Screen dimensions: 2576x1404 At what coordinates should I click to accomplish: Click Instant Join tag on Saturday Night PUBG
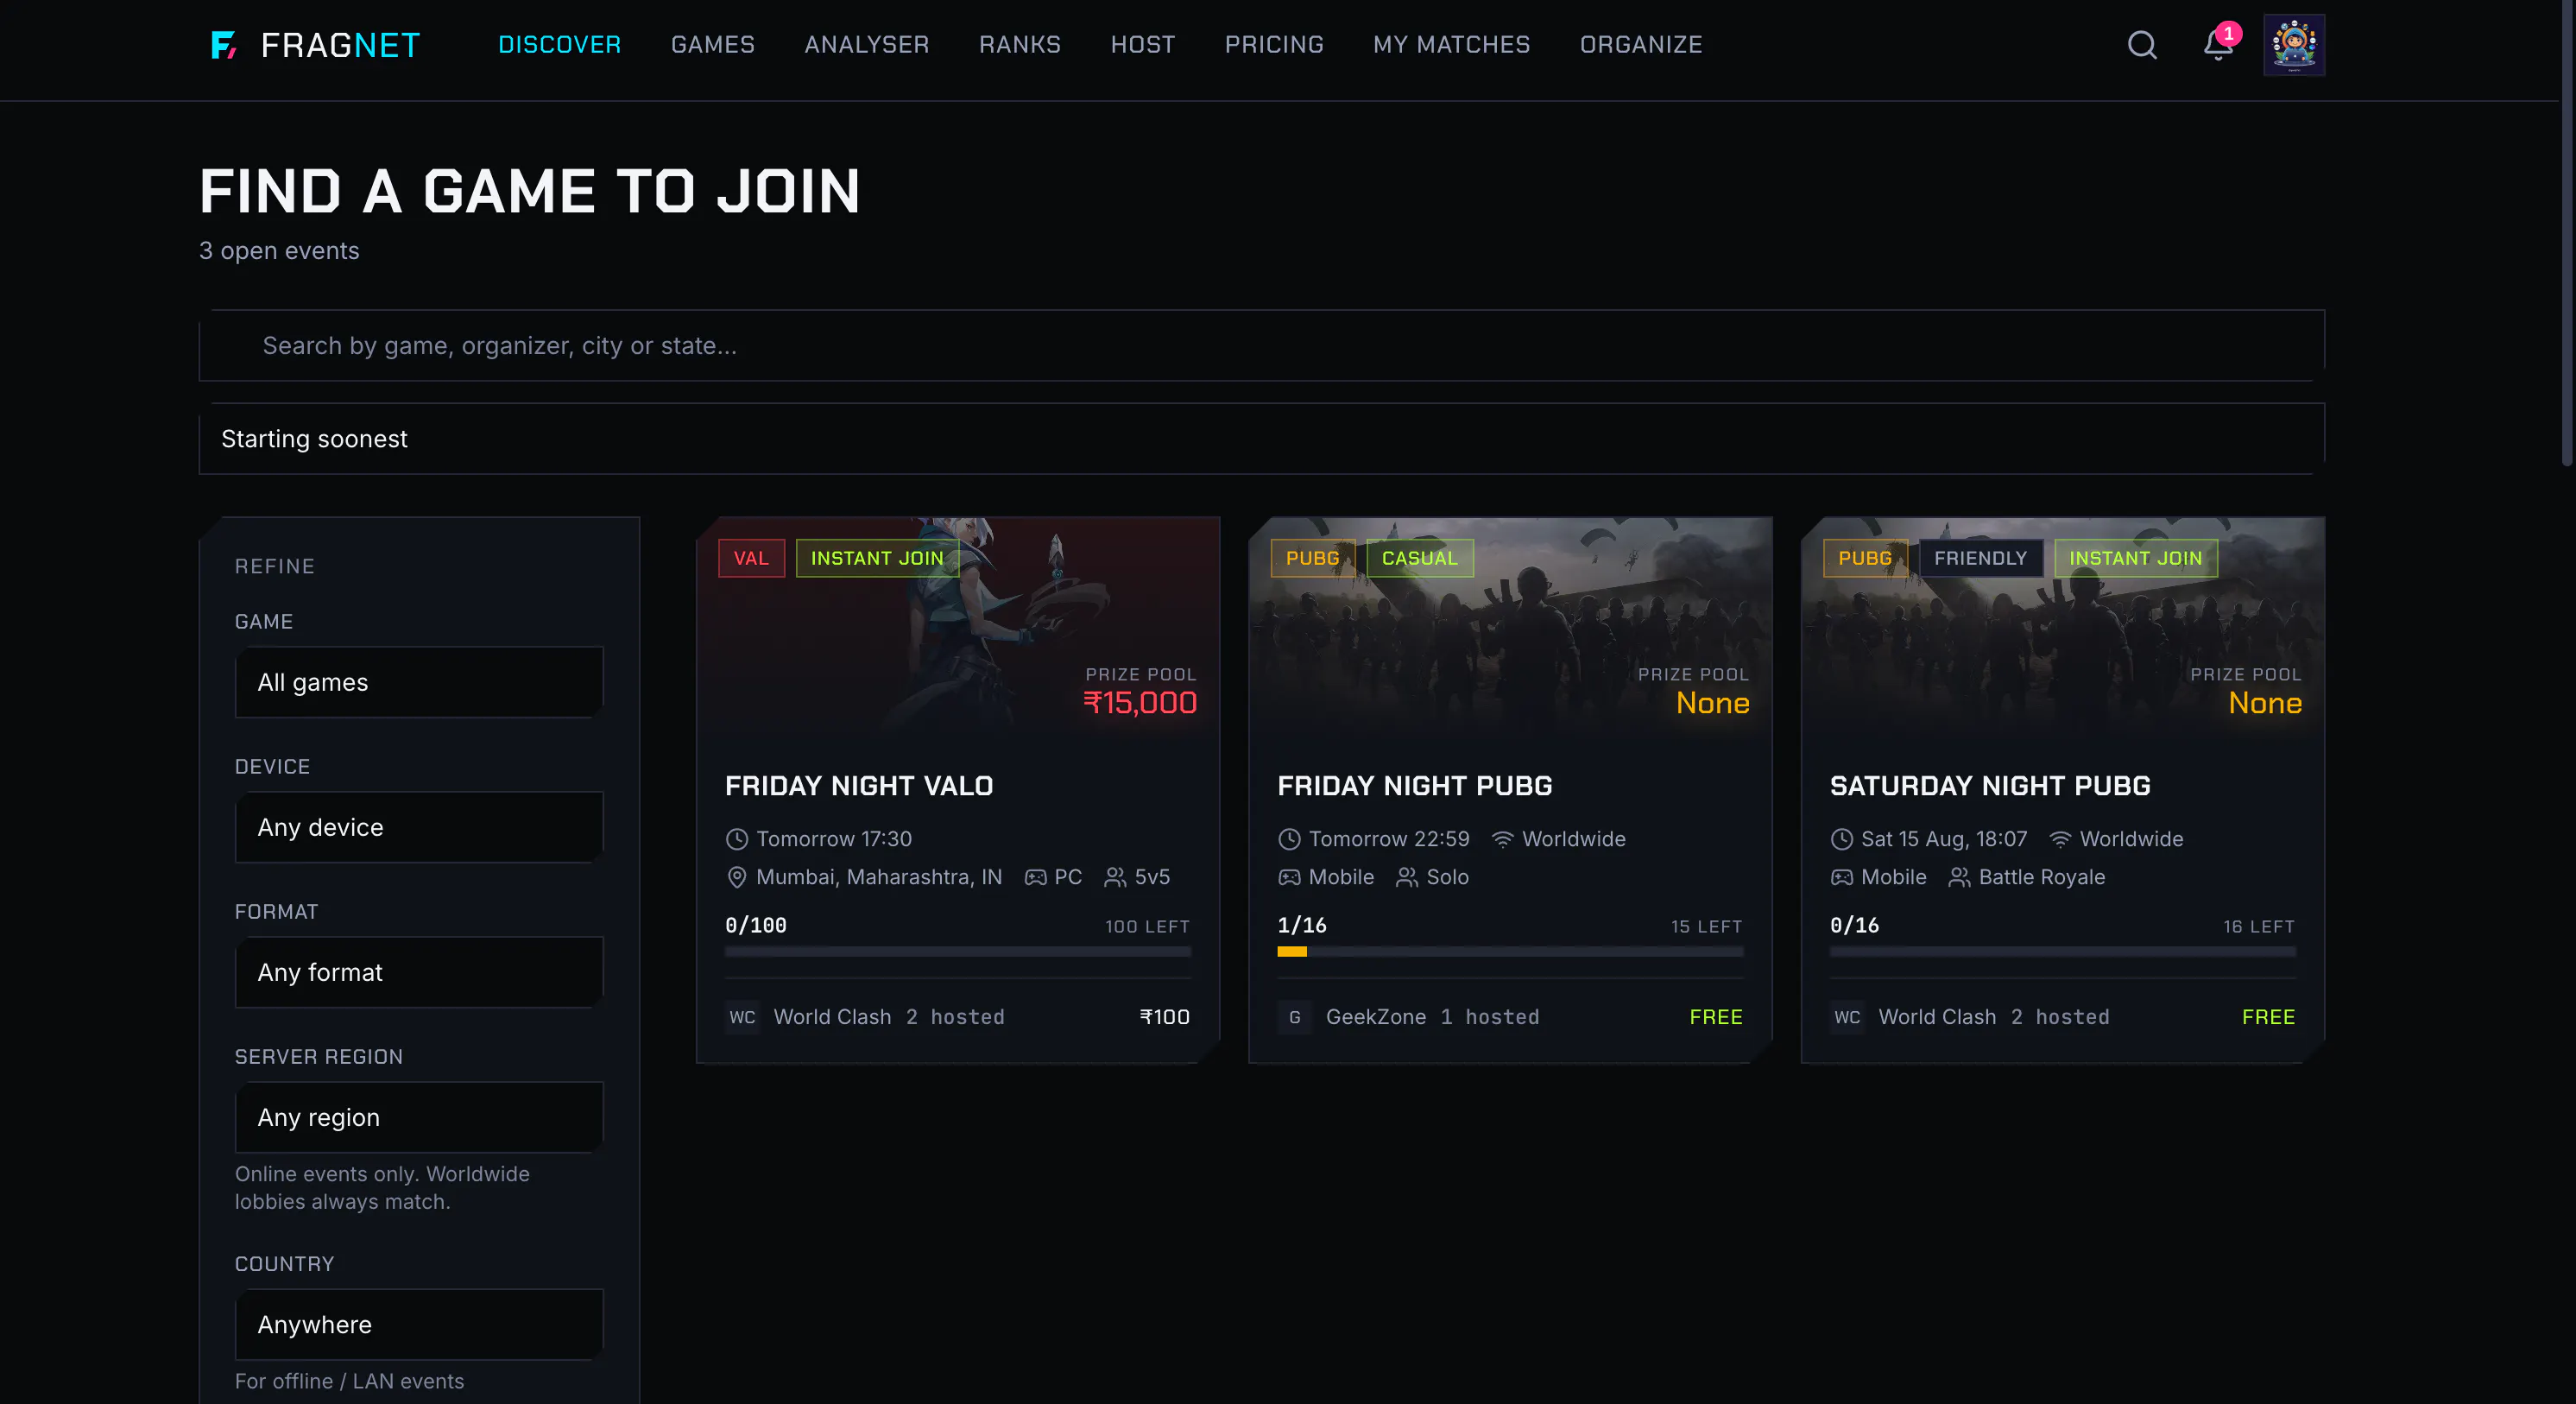[2135, 558]
